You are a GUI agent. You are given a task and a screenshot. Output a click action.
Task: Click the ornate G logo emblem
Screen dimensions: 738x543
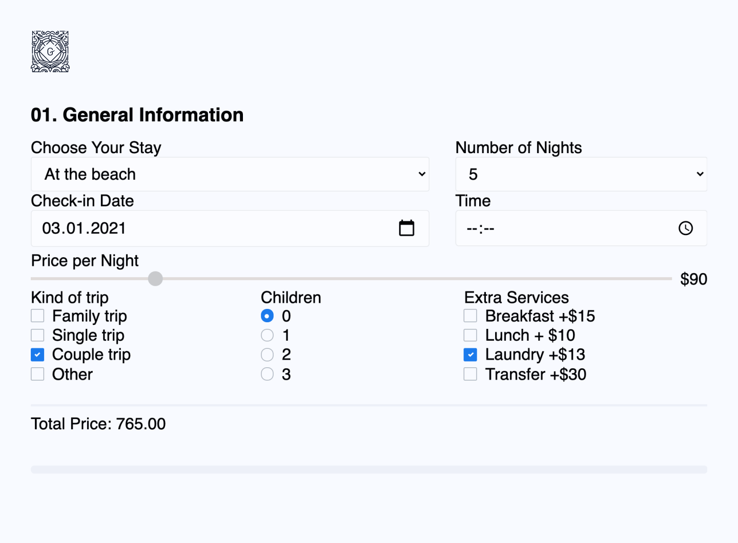(x=50, y=51)
